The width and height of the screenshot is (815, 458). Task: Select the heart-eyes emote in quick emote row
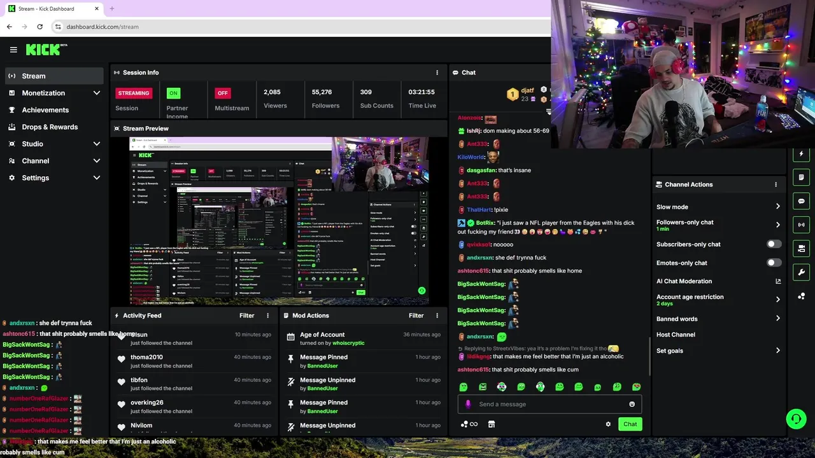click(x=636, y=387)
